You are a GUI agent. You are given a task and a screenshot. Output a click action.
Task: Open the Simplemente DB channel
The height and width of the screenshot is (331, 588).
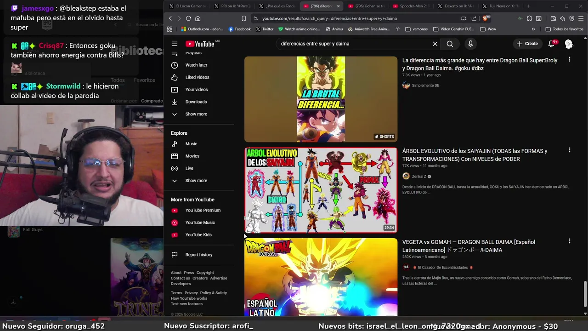click(x=425, y=86)
